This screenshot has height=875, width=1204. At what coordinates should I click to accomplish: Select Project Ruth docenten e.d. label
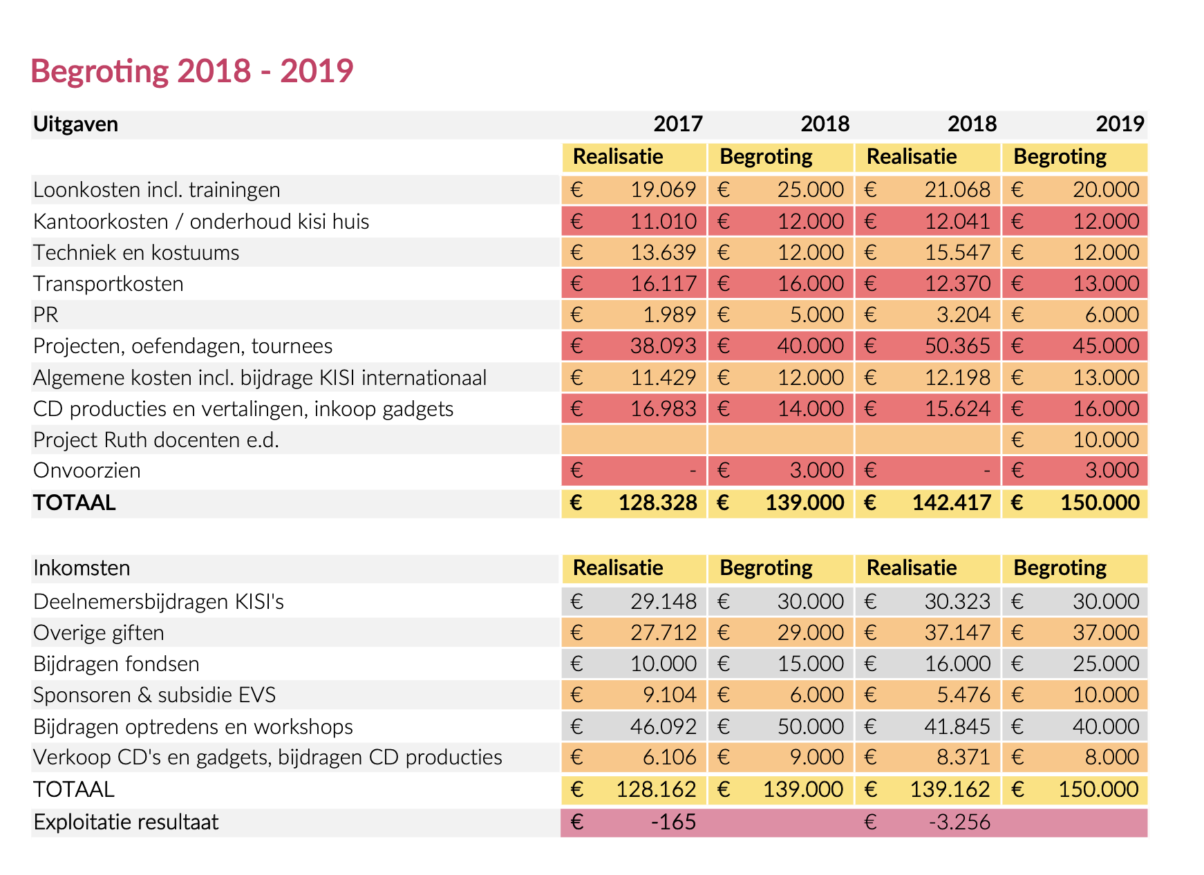coord(156,440)
